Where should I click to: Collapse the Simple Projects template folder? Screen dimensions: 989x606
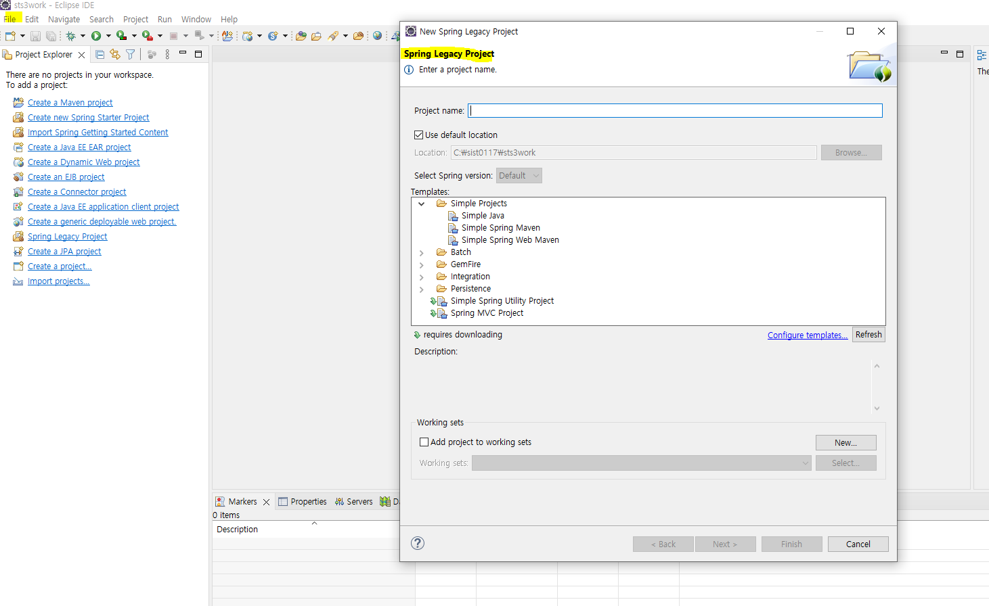click(422, 204)
